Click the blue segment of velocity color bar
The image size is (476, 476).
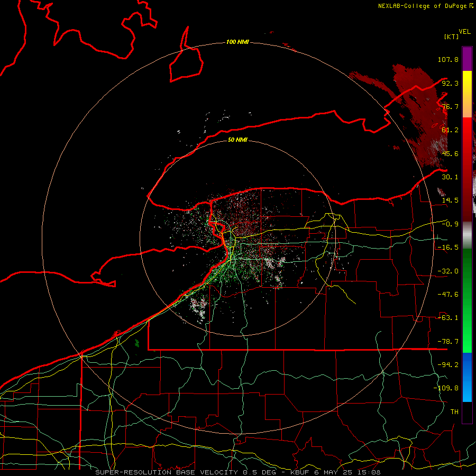pos(467,377)
